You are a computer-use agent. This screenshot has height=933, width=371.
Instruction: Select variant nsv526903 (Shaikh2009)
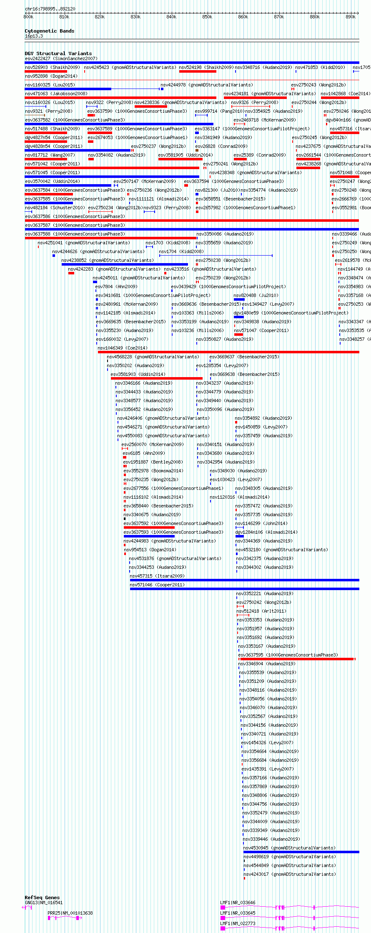pos(52,67)
